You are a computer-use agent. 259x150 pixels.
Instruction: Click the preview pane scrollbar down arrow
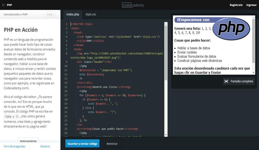253,73
